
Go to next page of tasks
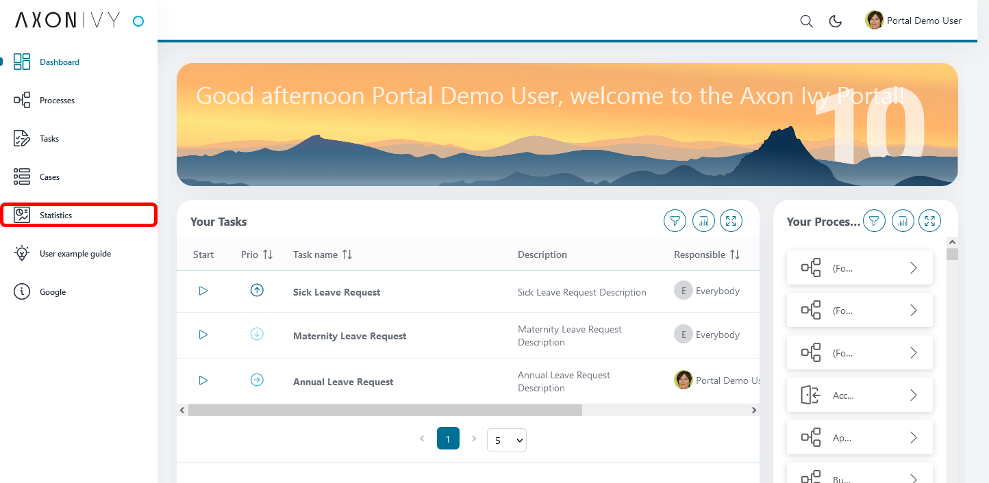tap(474, 439)
